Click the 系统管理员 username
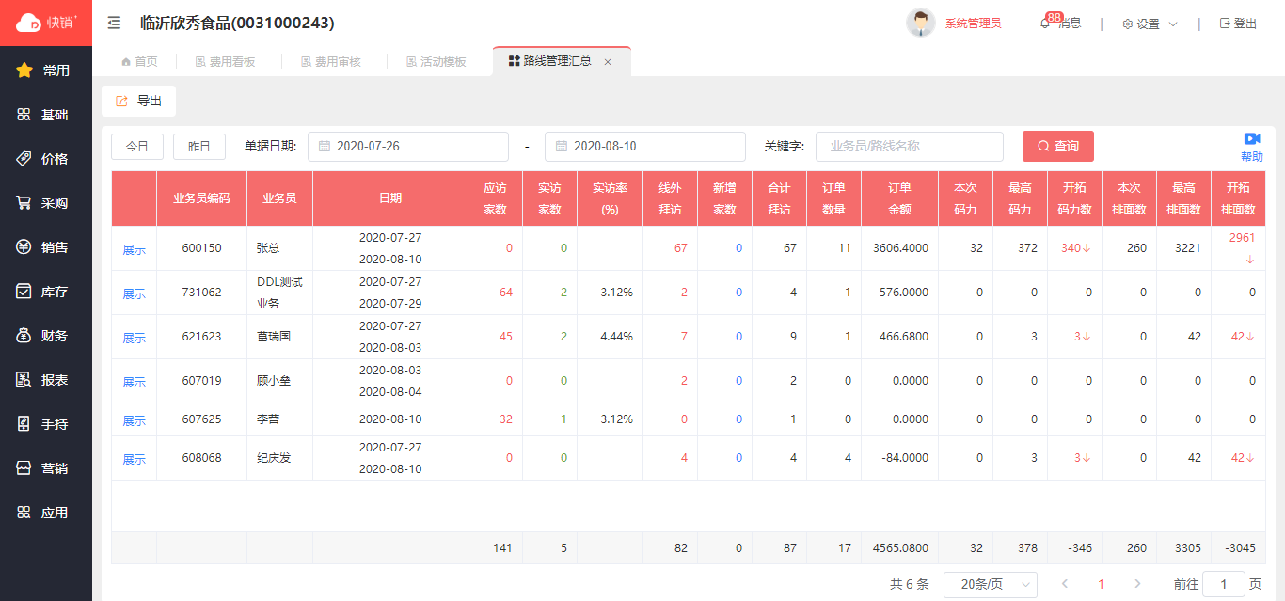This screenshot has width=1285, height=601. point(973,24)
